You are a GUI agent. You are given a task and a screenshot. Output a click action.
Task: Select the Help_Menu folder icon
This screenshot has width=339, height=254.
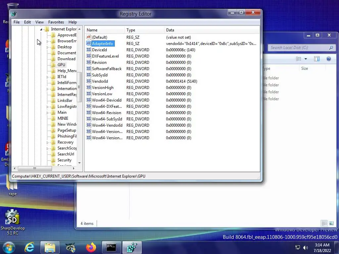pyautogui.click(x=53, y=71)
